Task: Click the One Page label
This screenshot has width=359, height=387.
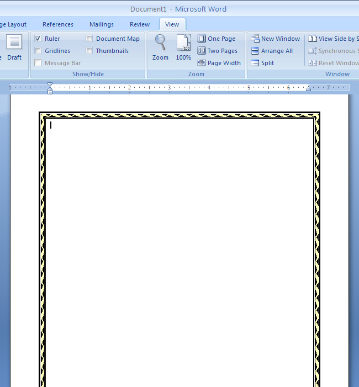Action: click(x=221, y=39)
